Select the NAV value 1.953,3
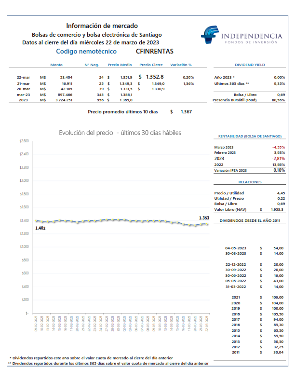The image size is (295, 382). point(277,209)
